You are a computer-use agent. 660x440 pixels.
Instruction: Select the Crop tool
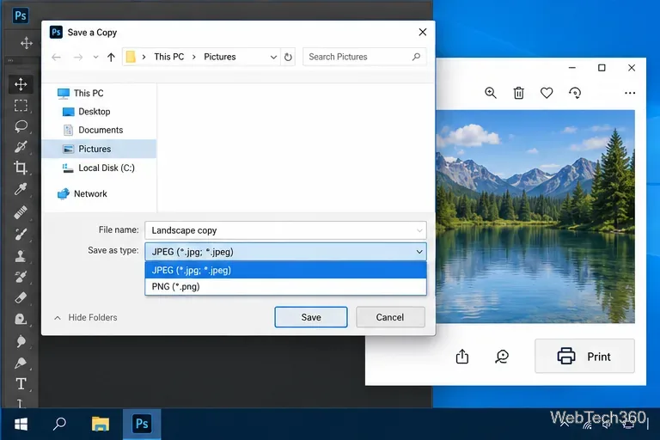point(21,168)
